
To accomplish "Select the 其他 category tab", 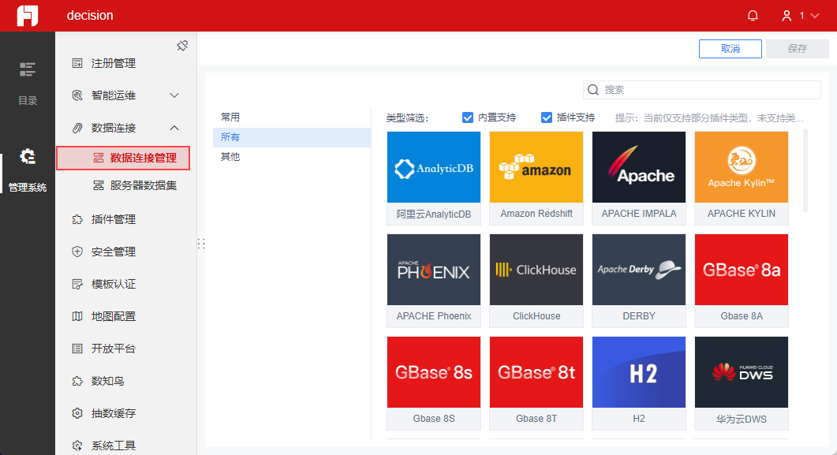I will (291, 157).
